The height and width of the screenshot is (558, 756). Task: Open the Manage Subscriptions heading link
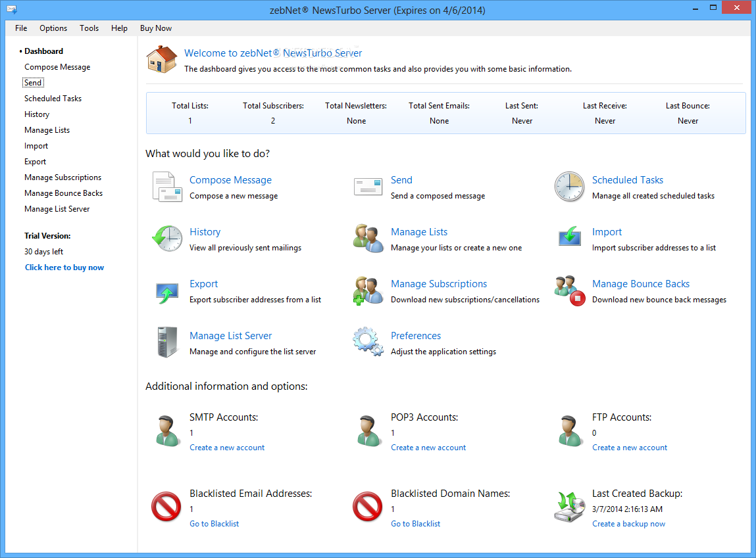[439, 284]
